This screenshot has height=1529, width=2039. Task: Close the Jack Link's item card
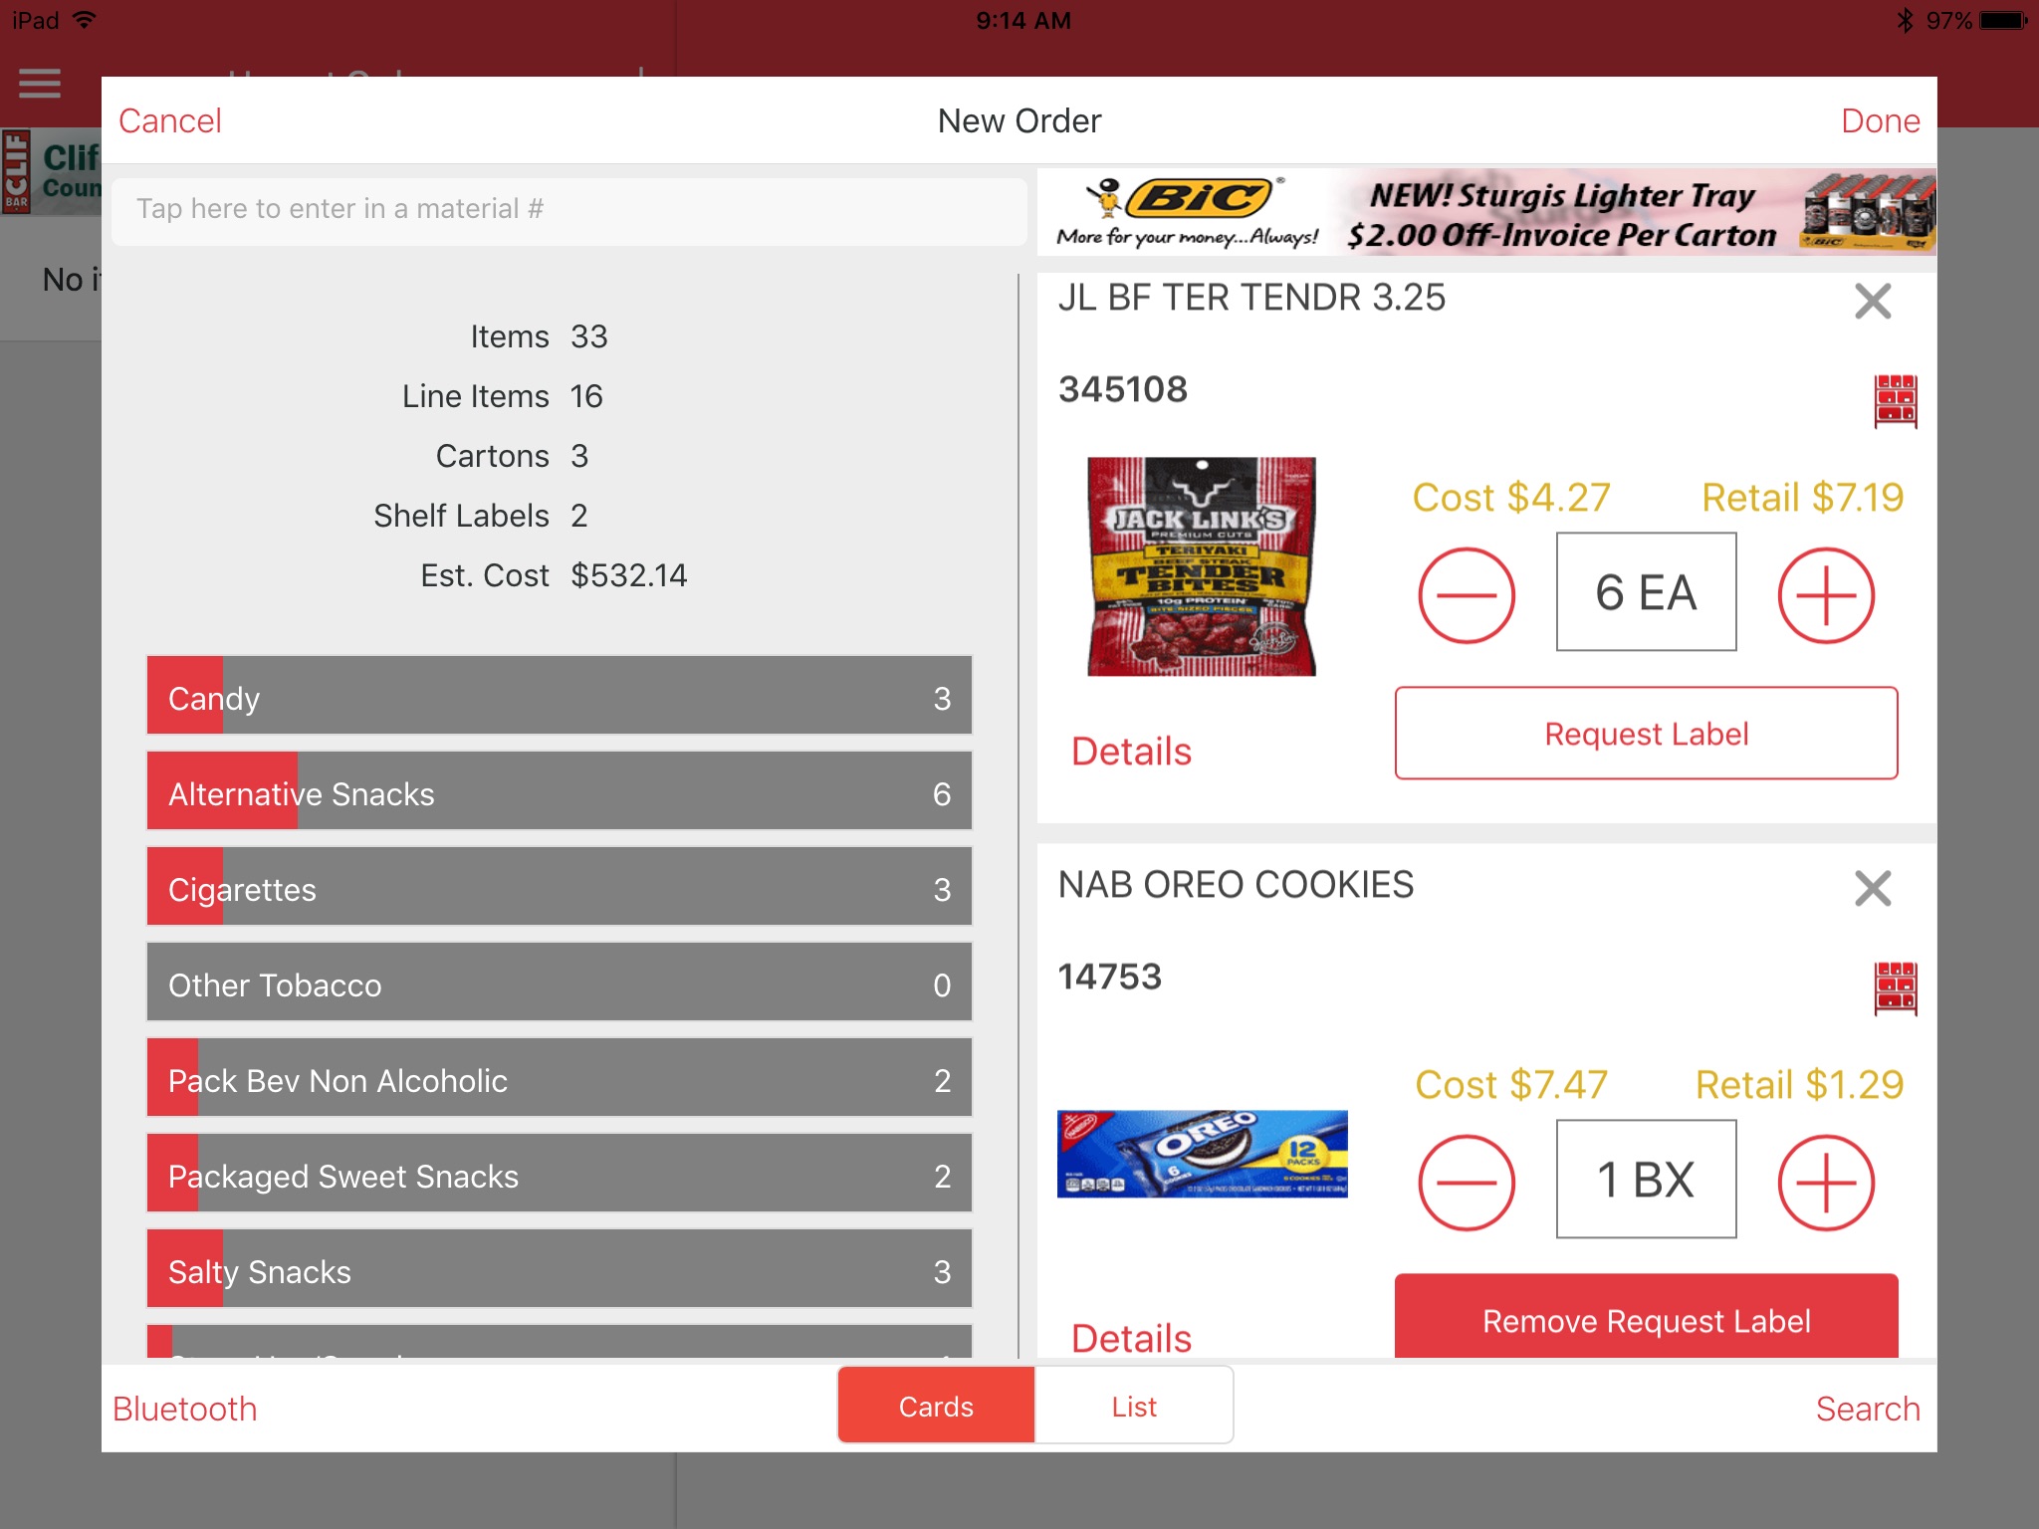[1872, 301]
